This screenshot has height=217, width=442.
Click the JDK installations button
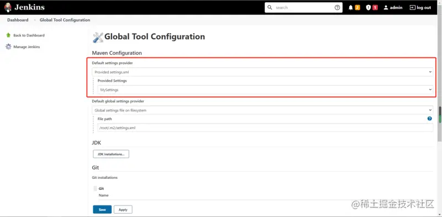tap(111, 154)
